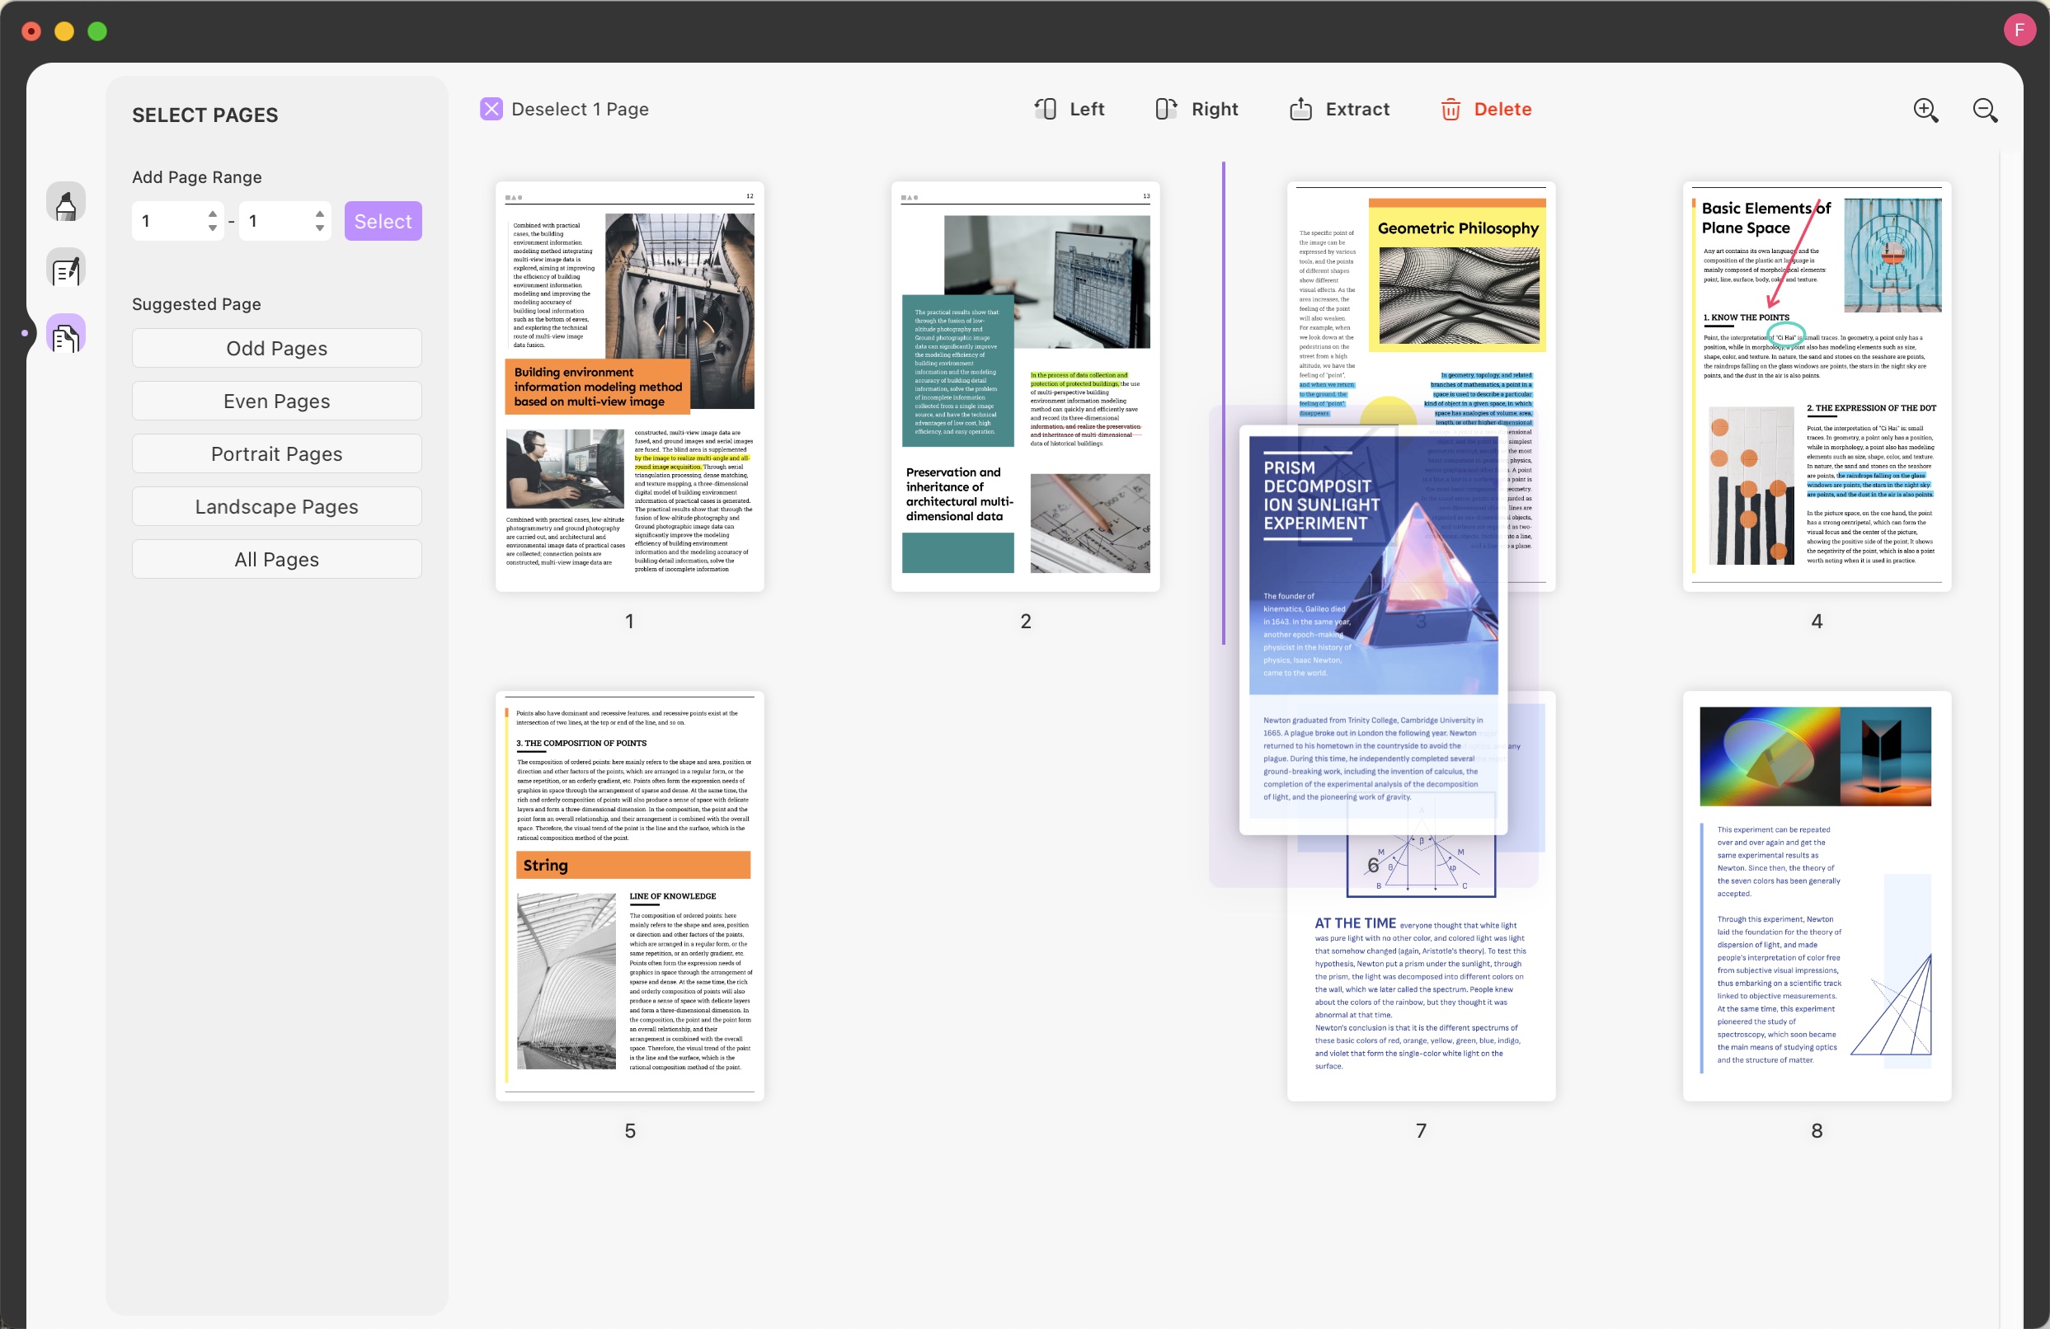
Task: Rotate selected page Right
Action: click(1197, 110)
